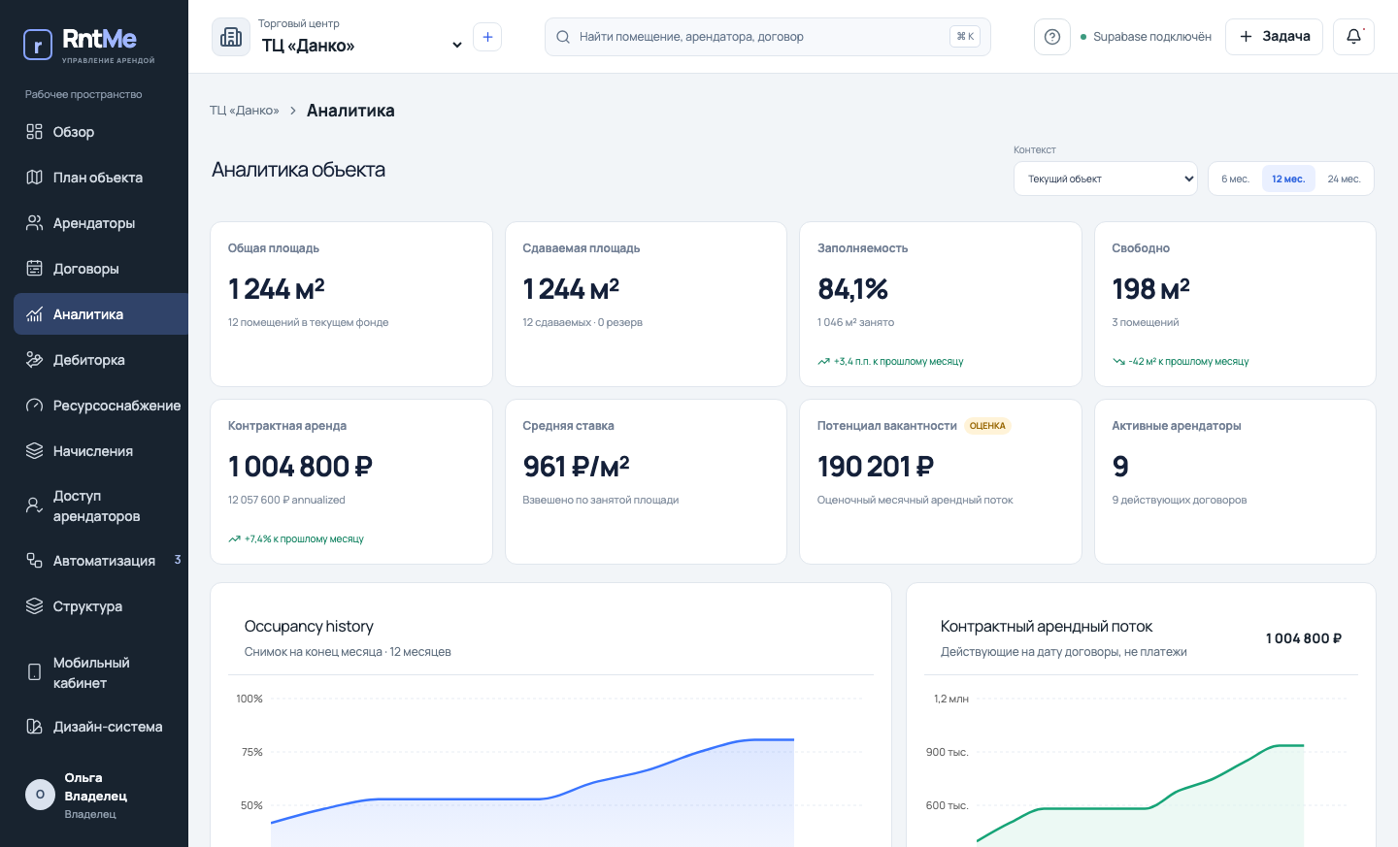Screen dimensions: 1398x847
Task: Click the Дебиторка coins icon
Action: pos(34,360)
